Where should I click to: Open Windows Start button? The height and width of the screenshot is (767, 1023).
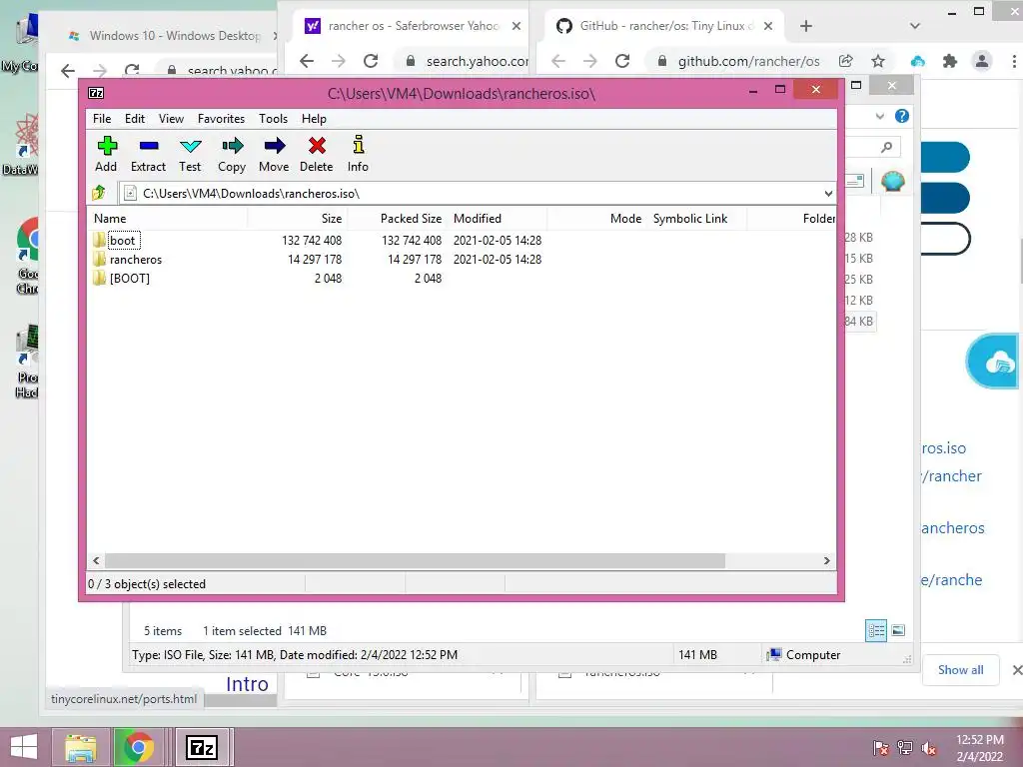click(24, 747)
